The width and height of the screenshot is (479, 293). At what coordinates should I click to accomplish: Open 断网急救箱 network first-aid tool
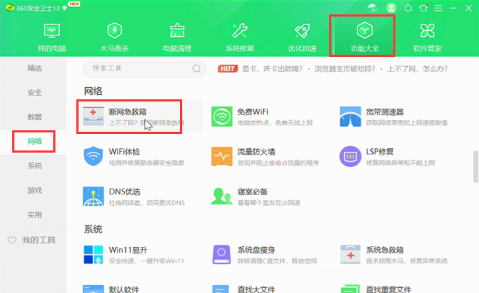pos(128,117)
